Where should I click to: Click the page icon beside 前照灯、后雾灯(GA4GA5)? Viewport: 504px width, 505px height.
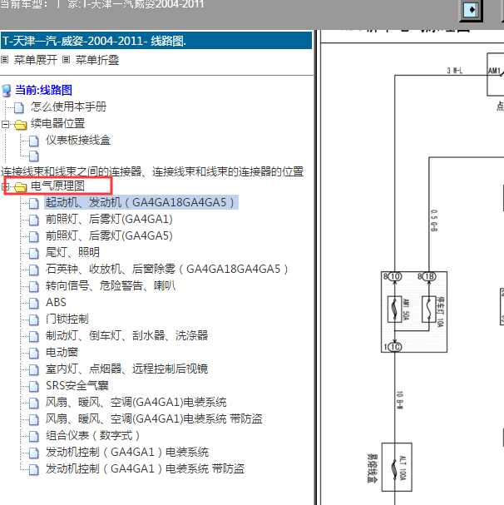click(x=34, y=236)
